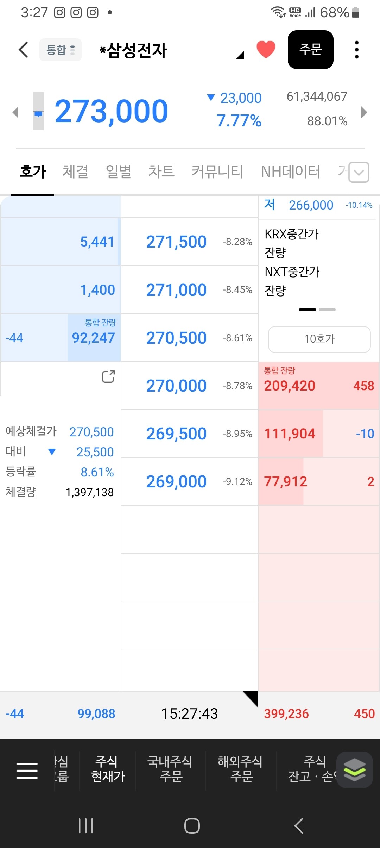The height and width of the screenshot is (848, 380).
Task: Tap the Android home navigation button
Action: [x=192, y=825]
